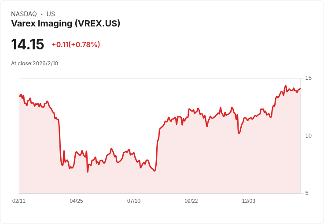This screenshot has width=324, height=224.
Task: Click the price line's leftmost starting point
Action: (19, 96)
